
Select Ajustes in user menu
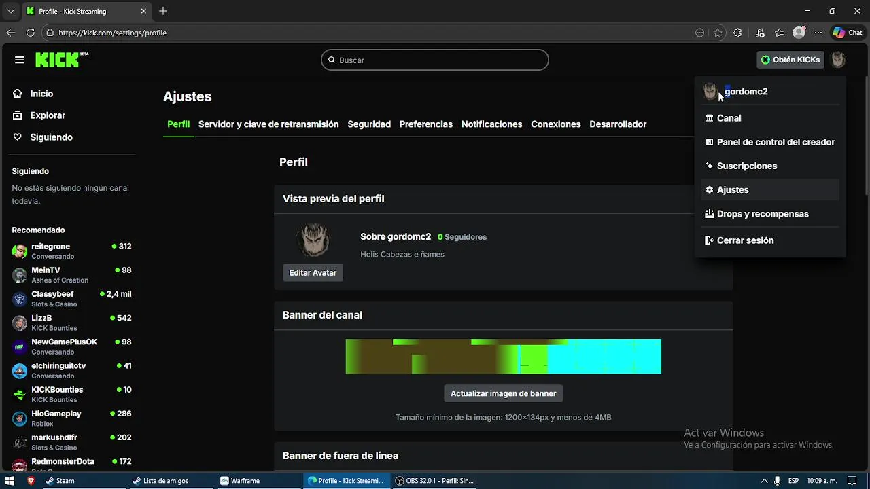pyautogui.click(x=770, y=190)
